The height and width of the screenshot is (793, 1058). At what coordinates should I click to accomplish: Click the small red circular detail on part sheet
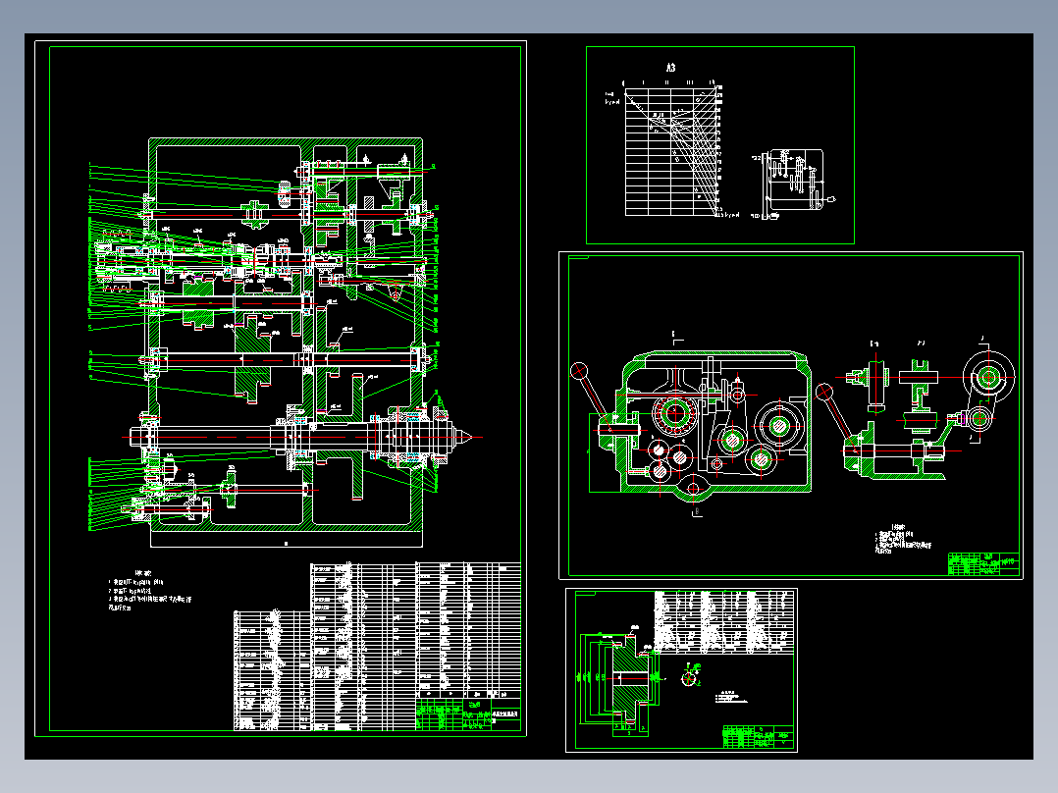coord(688,678)
